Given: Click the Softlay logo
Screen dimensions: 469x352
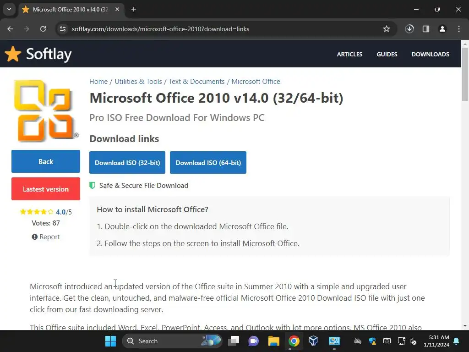Looking at the screenshot, I should coord(38,54).
